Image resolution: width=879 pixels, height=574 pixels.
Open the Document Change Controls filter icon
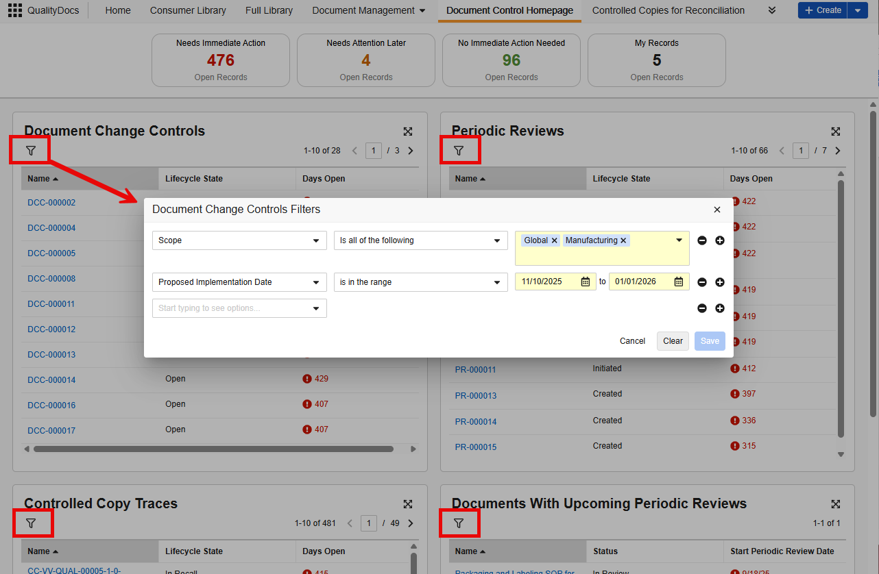pos(31,150)
